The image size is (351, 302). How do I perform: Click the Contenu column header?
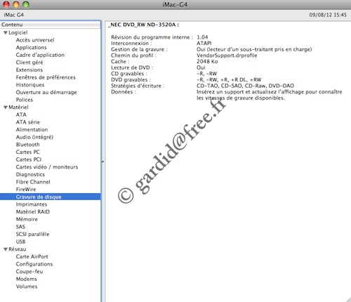[x=51, y=25]
